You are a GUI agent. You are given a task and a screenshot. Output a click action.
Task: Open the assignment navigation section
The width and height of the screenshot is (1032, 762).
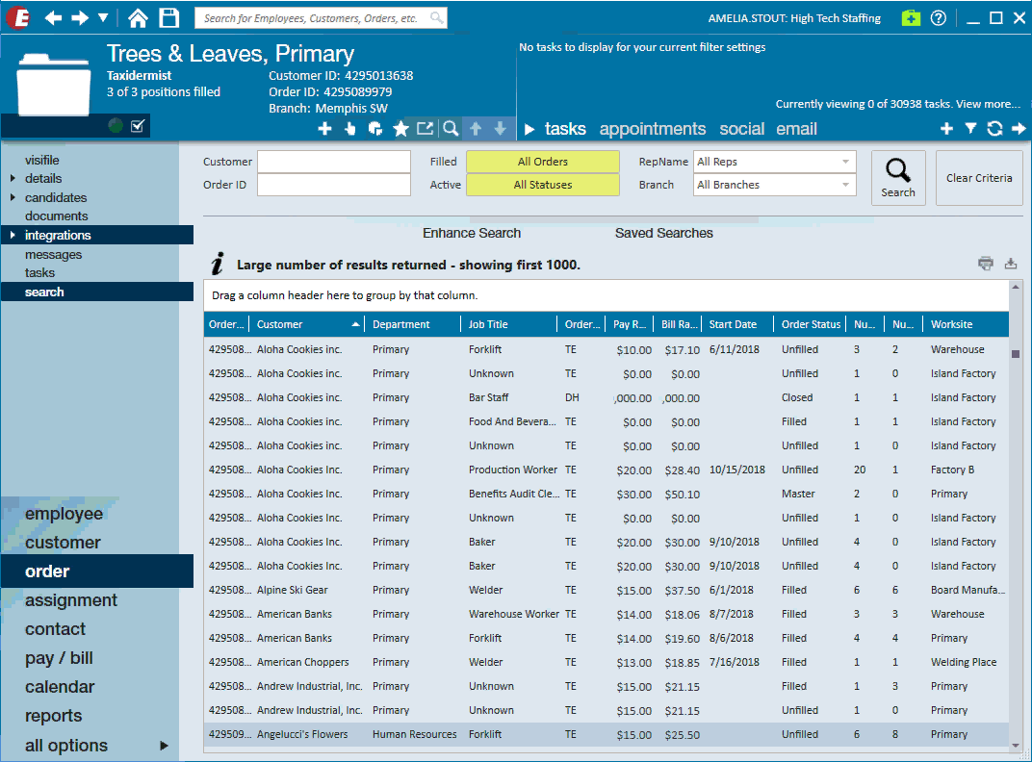[x=71, y=600]
